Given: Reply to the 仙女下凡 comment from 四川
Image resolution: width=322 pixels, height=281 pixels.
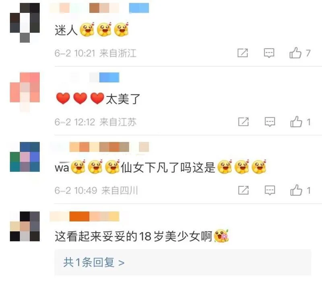Looking at the screenshot, I should tap(270, 190).
